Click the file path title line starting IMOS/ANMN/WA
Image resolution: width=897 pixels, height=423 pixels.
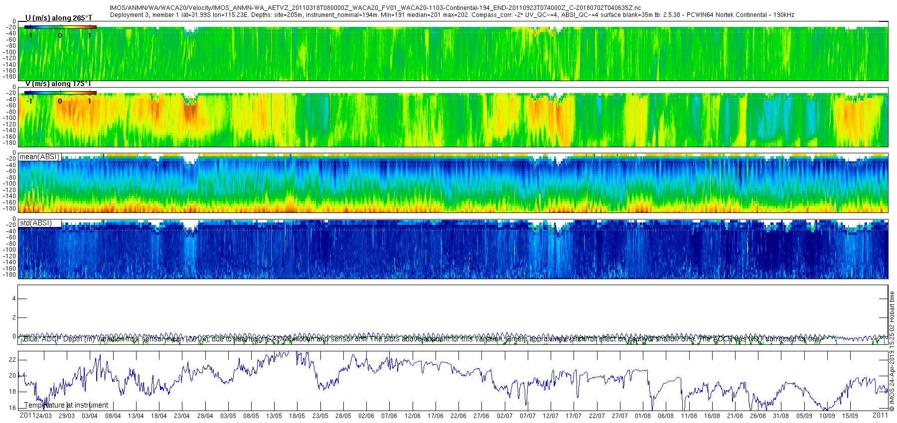(x=375, y=8)
